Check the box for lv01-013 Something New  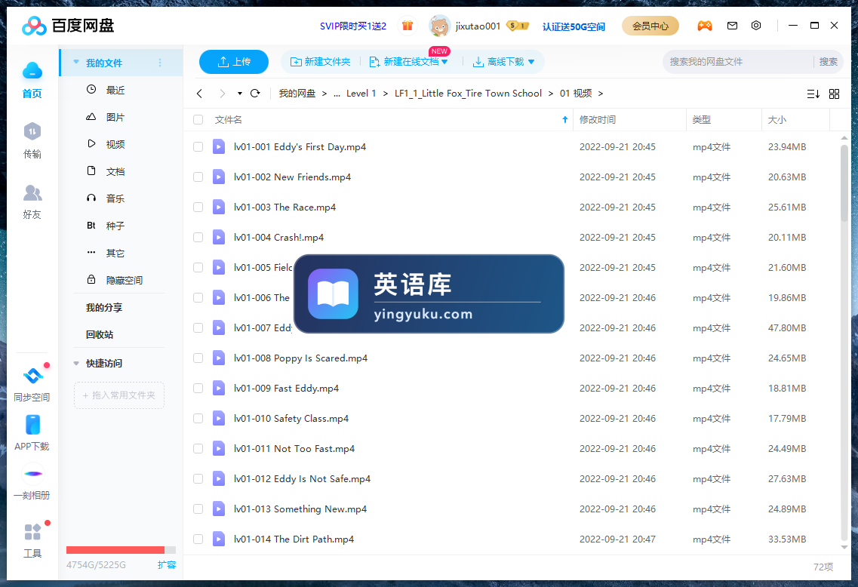coord(198,509)
